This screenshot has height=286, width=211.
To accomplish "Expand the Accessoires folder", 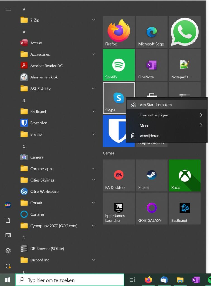I will [58, 54].
